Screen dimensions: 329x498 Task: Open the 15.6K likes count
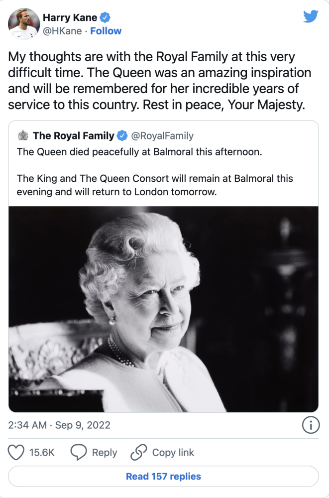42,452
